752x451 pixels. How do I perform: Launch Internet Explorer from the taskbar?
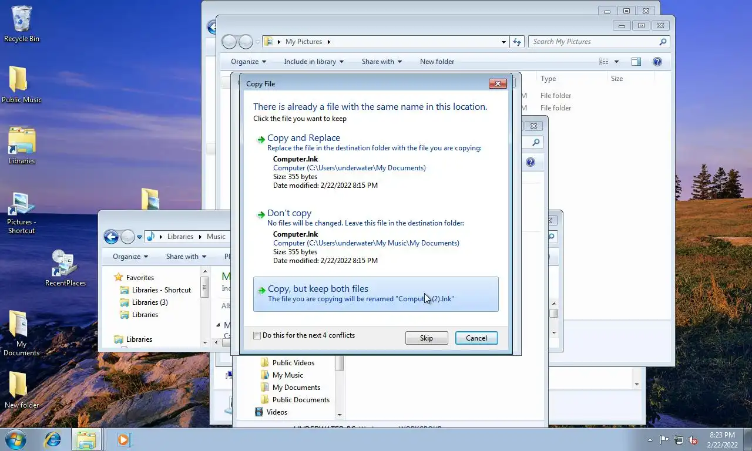coord(53,439)
